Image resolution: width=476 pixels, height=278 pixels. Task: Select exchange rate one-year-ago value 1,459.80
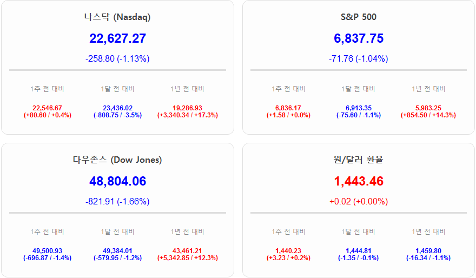[x=428, y=251]
